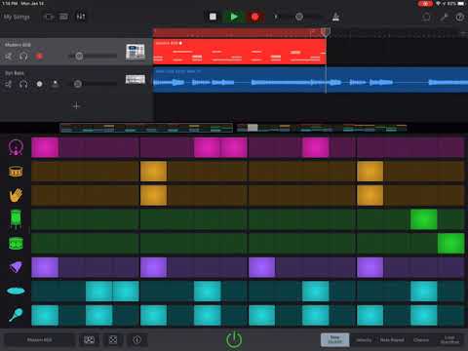
Task: Turn off kick row first step
Action: point(45,147)
